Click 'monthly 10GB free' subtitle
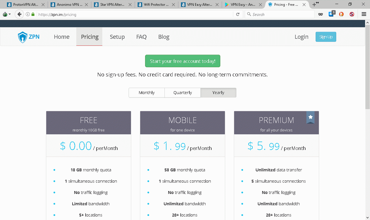This screenshot has height=220, width=370. (x=88, y=130)
